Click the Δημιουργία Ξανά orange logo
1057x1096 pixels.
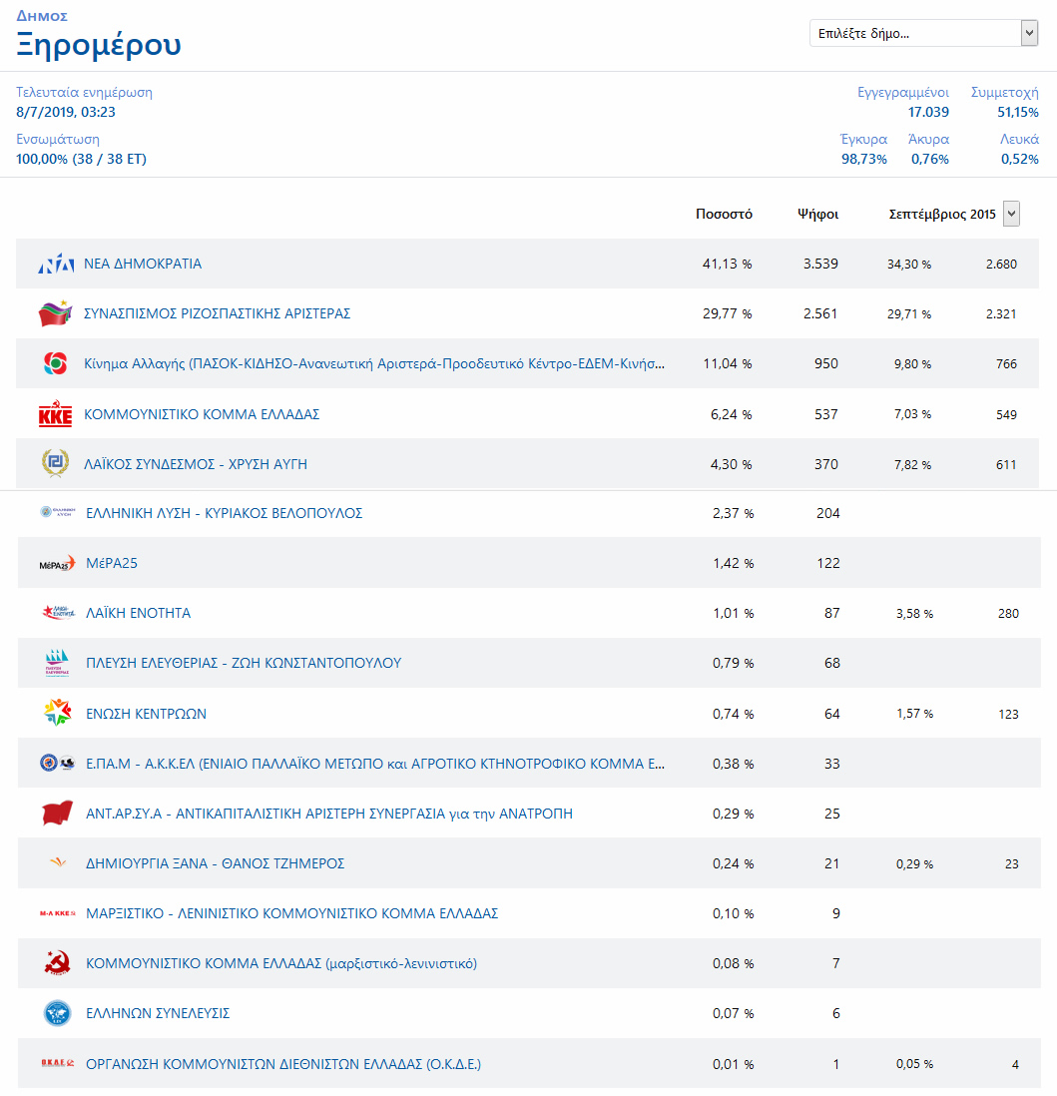(x=58, y=862)
